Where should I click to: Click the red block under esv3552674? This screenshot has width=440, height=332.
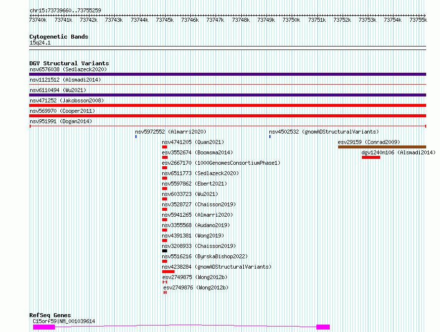click(165, 157)
